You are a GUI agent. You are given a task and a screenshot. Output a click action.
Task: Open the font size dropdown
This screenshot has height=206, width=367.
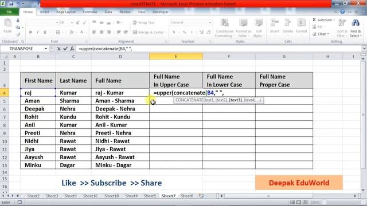tap(72, 23)
